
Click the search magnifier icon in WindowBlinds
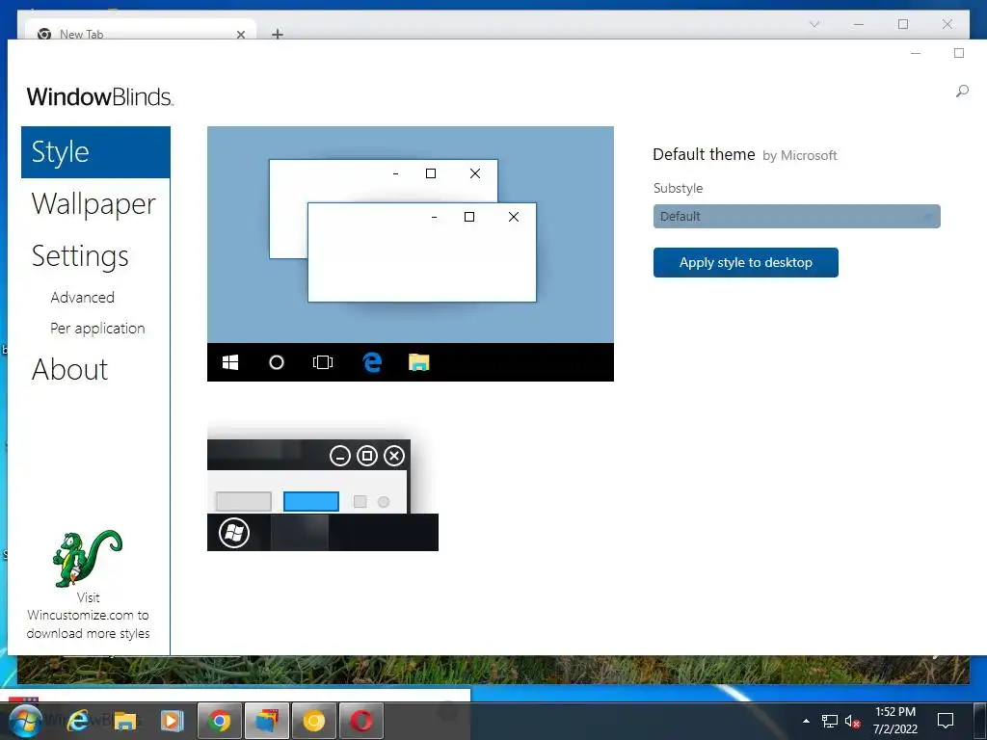[962, 92]
